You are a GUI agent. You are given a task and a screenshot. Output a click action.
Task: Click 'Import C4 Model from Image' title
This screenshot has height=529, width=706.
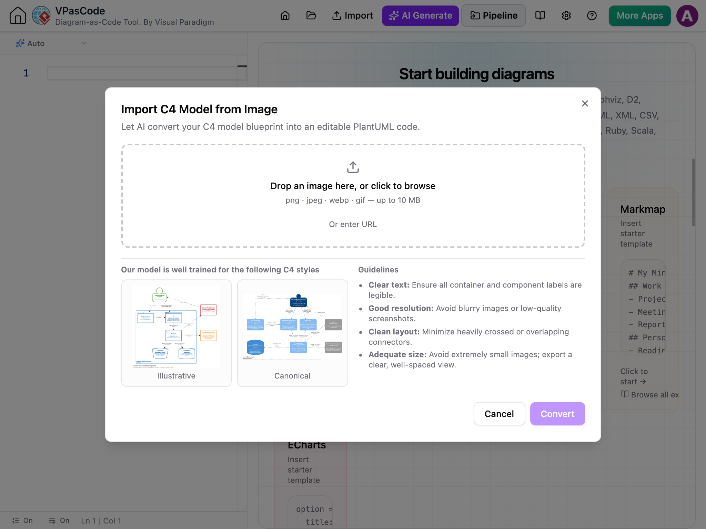(x=199, y=109)
